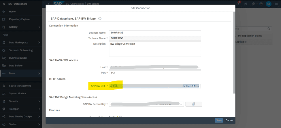
Task: Expand the Catalog submenu chevron
Action: click(39, 27)
